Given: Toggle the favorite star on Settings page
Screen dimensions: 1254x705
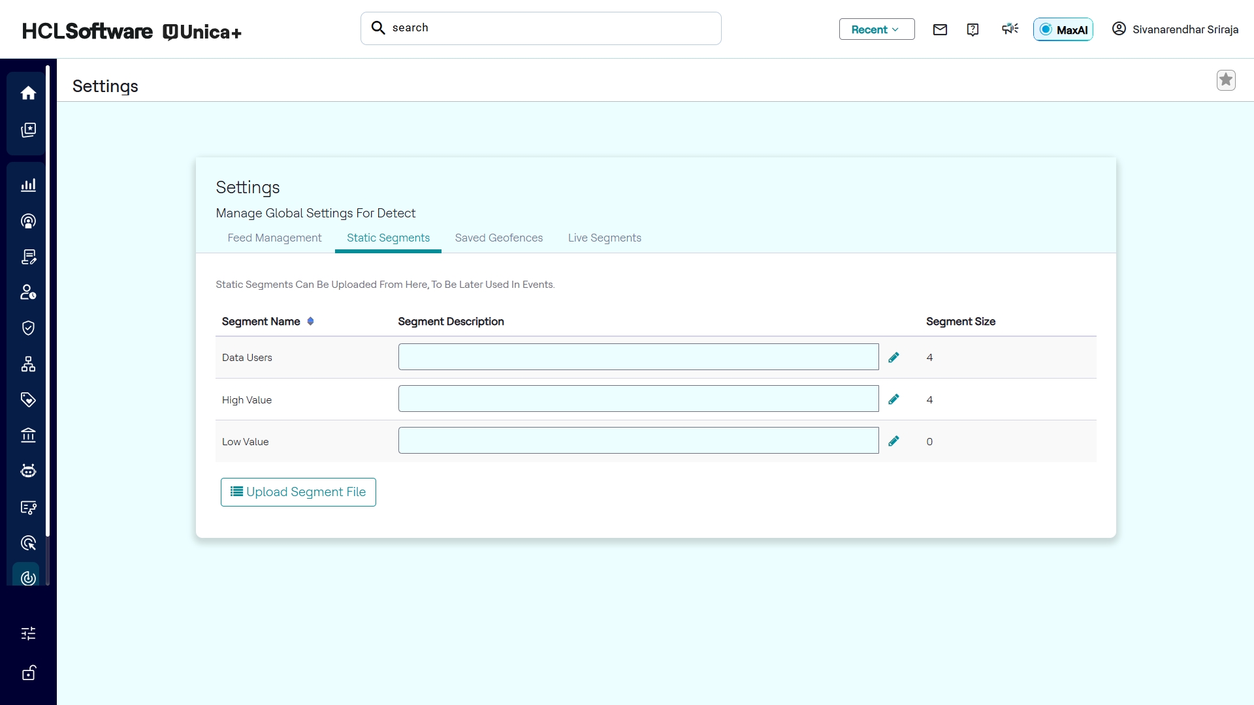Looking at the screenshot, I should point(1226,80).
